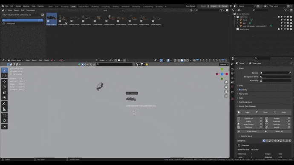Collapse the Atomic Data Manager panel

tap(247, 106)
